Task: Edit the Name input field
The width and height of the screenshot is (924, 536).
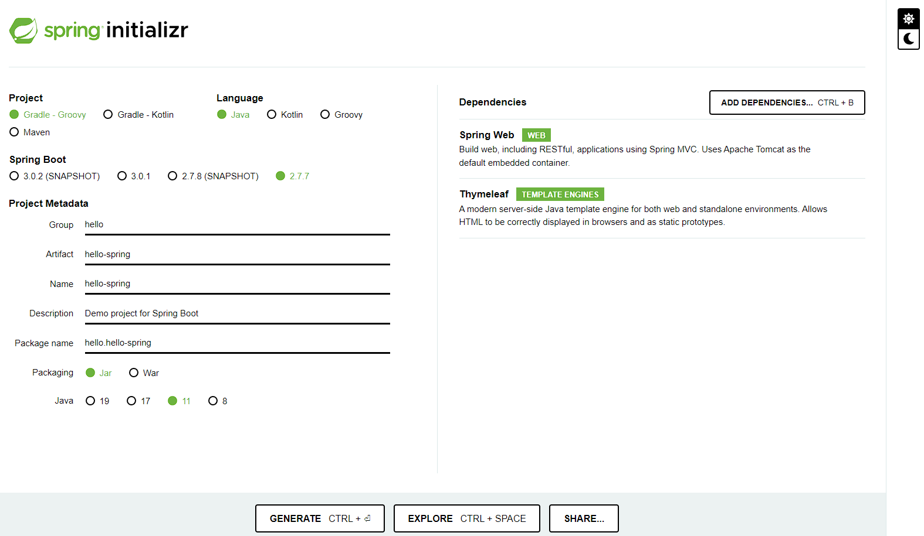Action: point(237,284)
